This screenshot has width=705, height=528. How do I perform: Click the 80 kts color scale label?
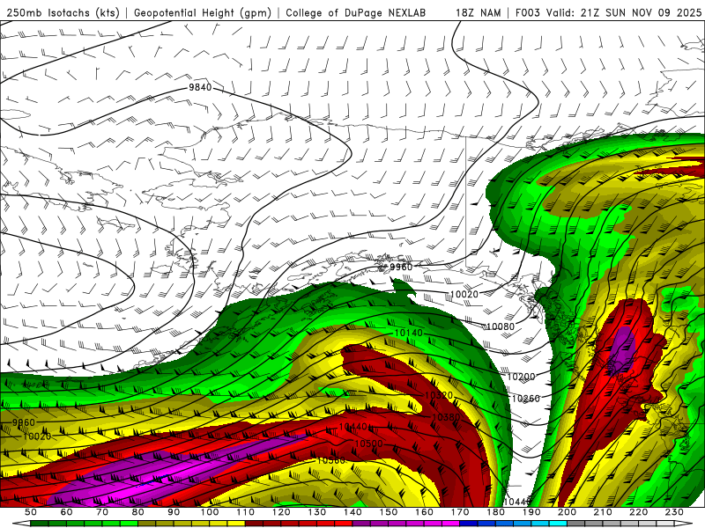pyautogui.click(x=138, y=512)
